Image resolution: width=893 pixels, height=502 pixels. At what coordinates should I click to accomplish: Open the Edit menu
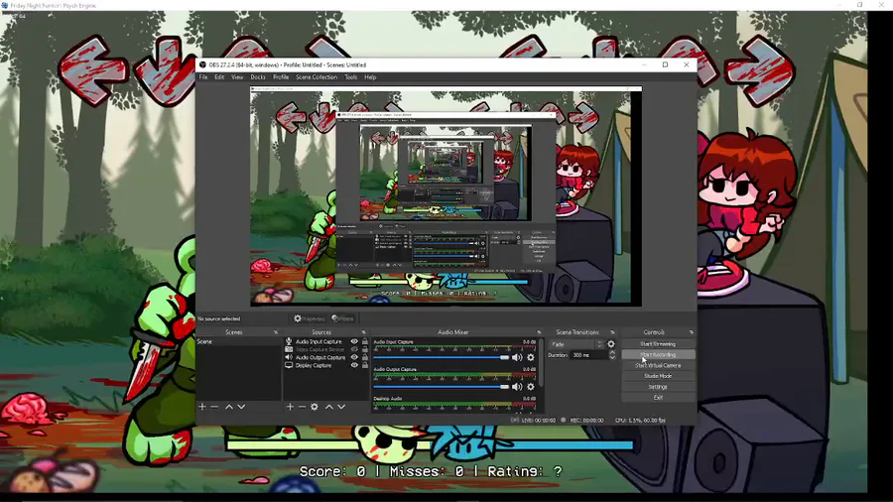point(219,76)
